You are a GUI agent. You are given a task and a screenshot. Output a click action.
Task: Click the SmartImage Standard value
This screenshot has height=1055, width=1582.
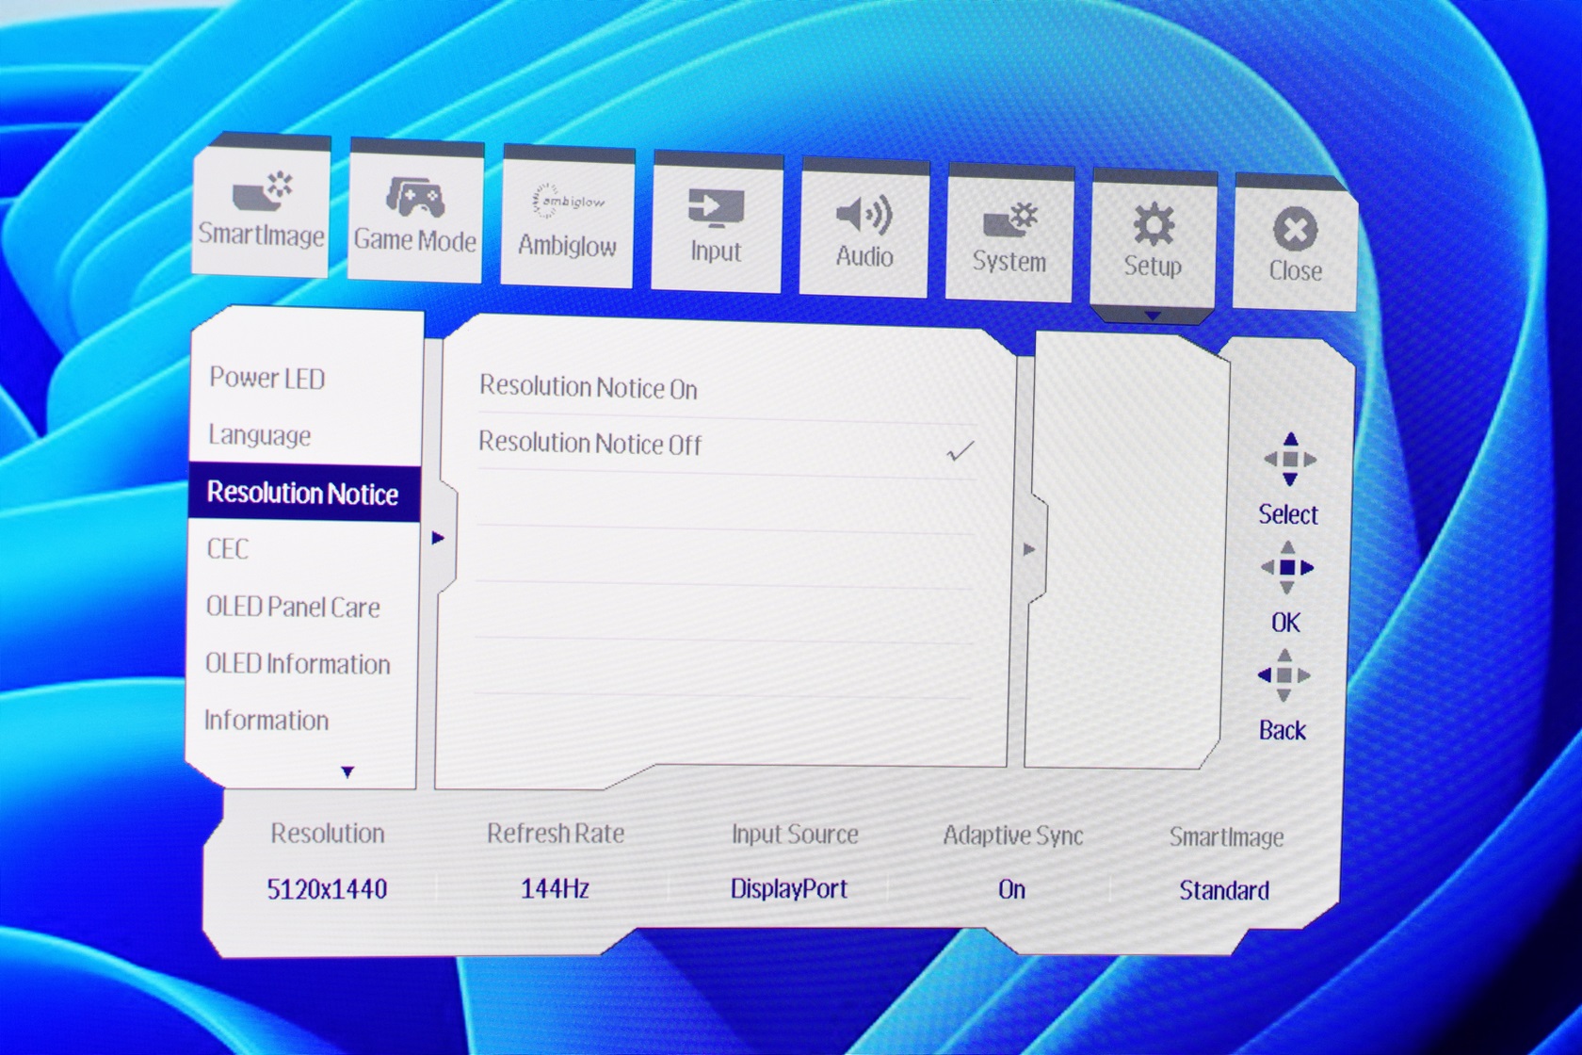(x=1224, y=890)
